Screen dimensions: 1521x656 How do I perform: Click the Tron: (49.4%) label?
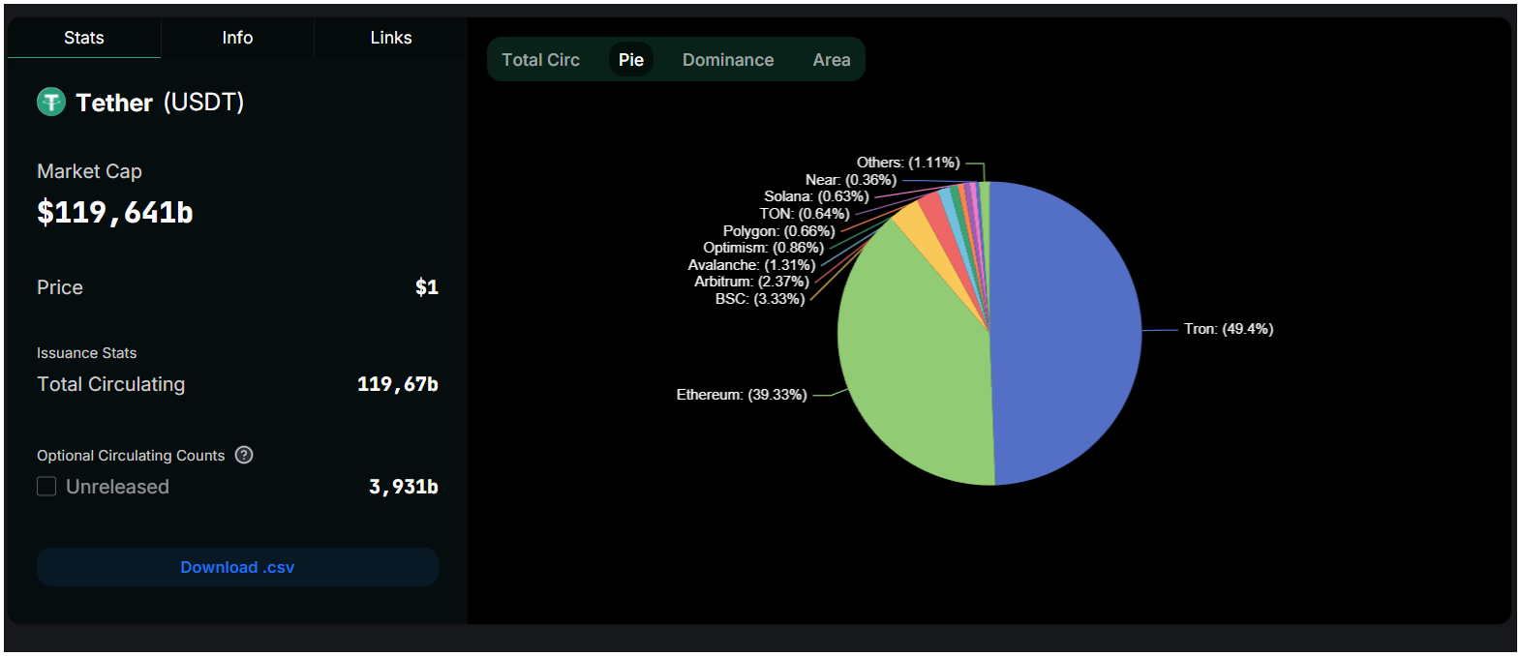pyautogui.click(x=1229, y=329)
